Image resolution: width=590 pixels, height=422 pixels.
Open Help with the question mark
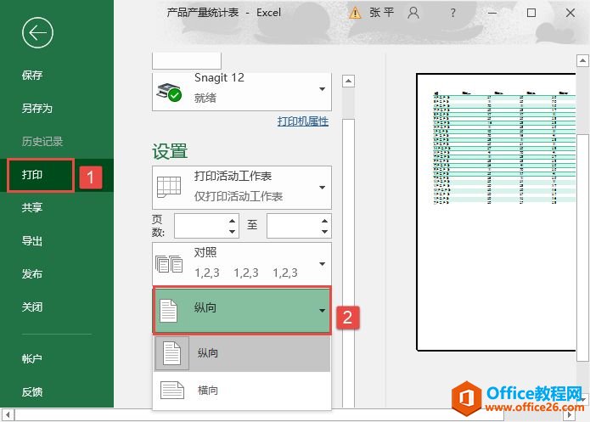453,14
